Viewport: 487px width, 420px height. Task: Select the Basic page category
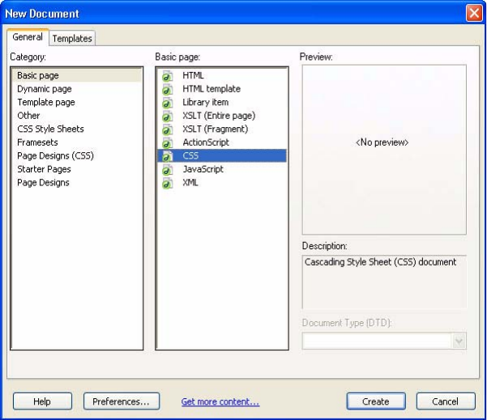coord(76,75)
